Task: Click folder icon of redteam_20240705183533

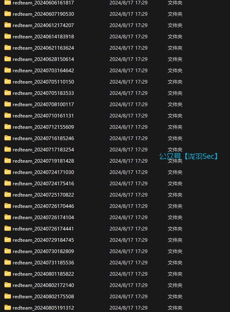Action: [x=8, y=93]
